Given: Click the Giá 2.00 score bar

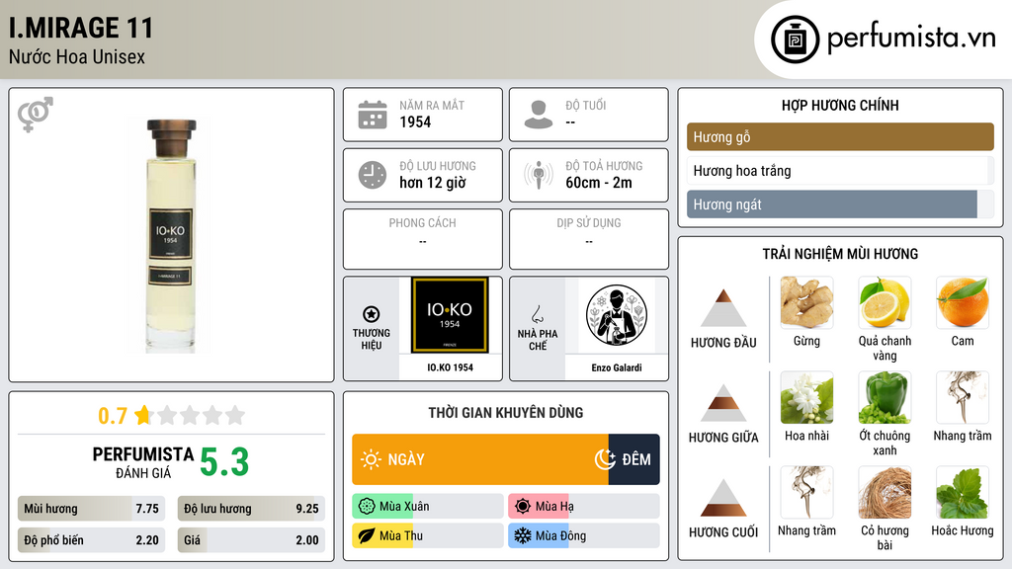Looking at the screenshot, I should coord(251,540).
